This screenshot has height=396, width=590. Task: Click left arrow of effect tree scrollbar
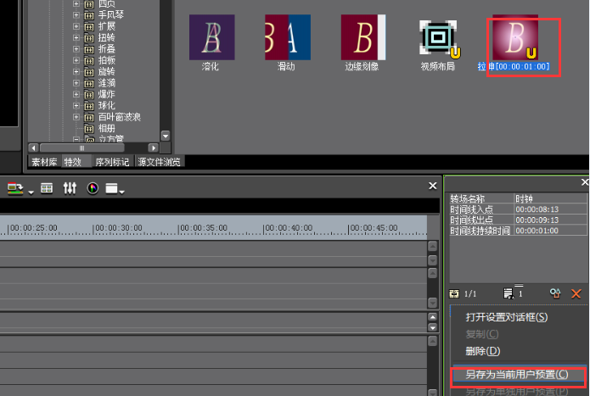(33, 148)
